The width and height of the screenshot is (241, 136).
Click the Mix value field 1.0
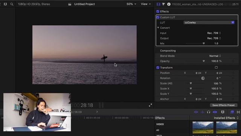[x=216, y=43]
